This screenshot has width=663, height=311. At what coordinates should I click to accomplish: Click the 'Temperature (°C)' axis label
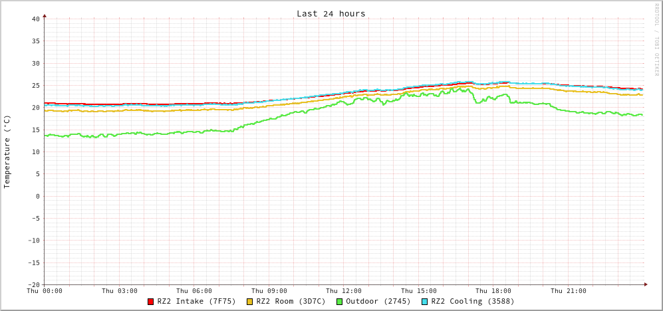pyautogui.click(x=7, y=152)
